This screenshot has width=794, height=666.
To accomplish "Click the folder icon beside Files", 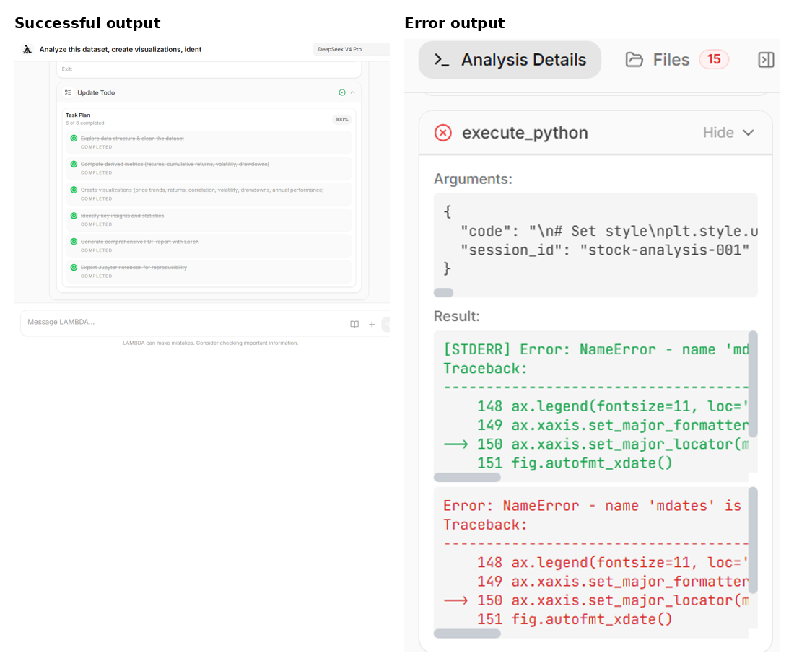I will pyautogui.click(x=634, y=60).
